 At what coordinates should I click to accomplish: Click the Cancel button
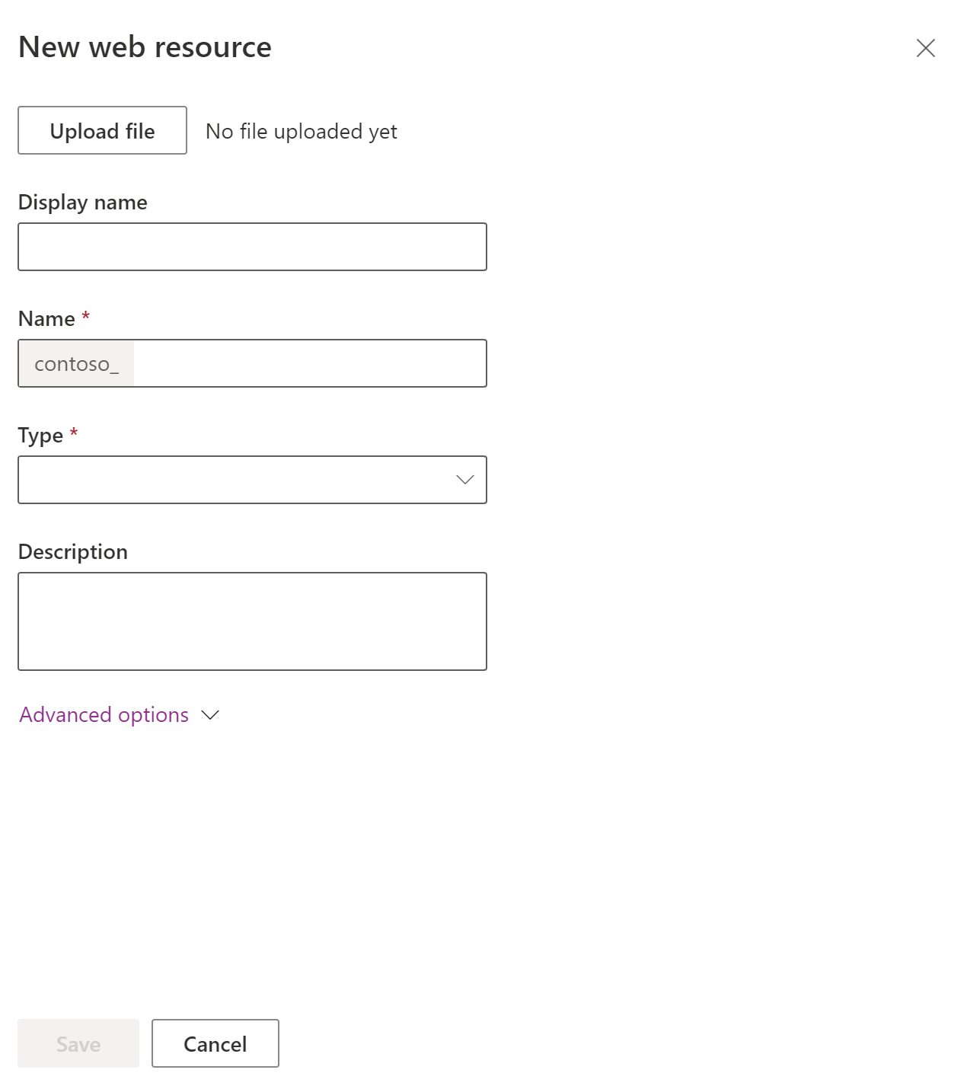point(215,1043)
